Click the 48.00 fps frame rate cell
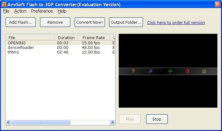 point(91,47)
